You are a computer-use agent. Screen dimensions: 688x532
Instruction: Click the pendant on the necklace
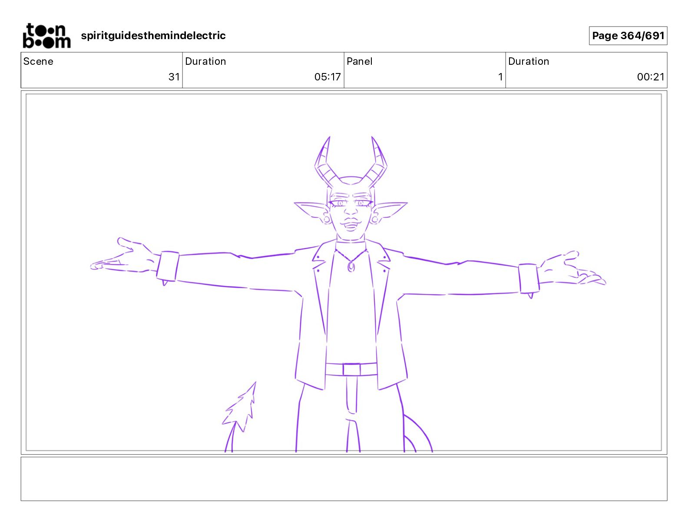click(351, 266)
